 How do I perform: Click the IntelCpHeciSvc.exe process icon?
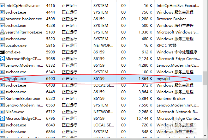pos(2,6)
